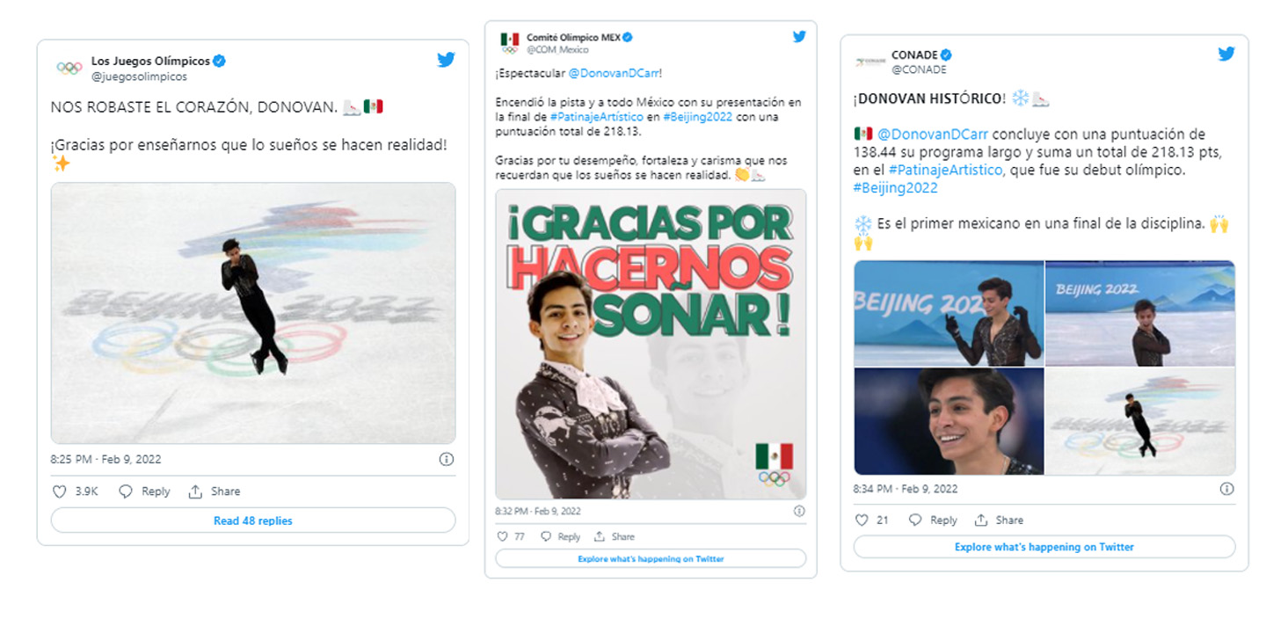This screenshot has height=633, width=1266.
Task: Open info icon on Los Juegos Olímpicos tweet
Action: (x=446, y=459)
